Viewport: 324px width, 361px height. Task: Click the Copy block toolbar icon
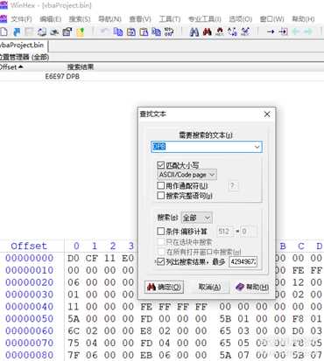pyautogui.click(x=118, y=31)
